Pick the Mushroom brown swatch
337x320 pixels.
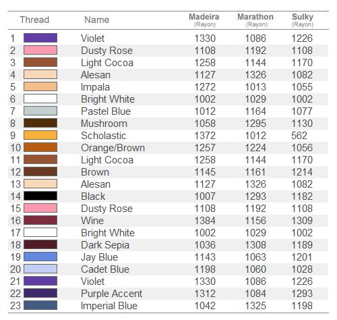40,123
